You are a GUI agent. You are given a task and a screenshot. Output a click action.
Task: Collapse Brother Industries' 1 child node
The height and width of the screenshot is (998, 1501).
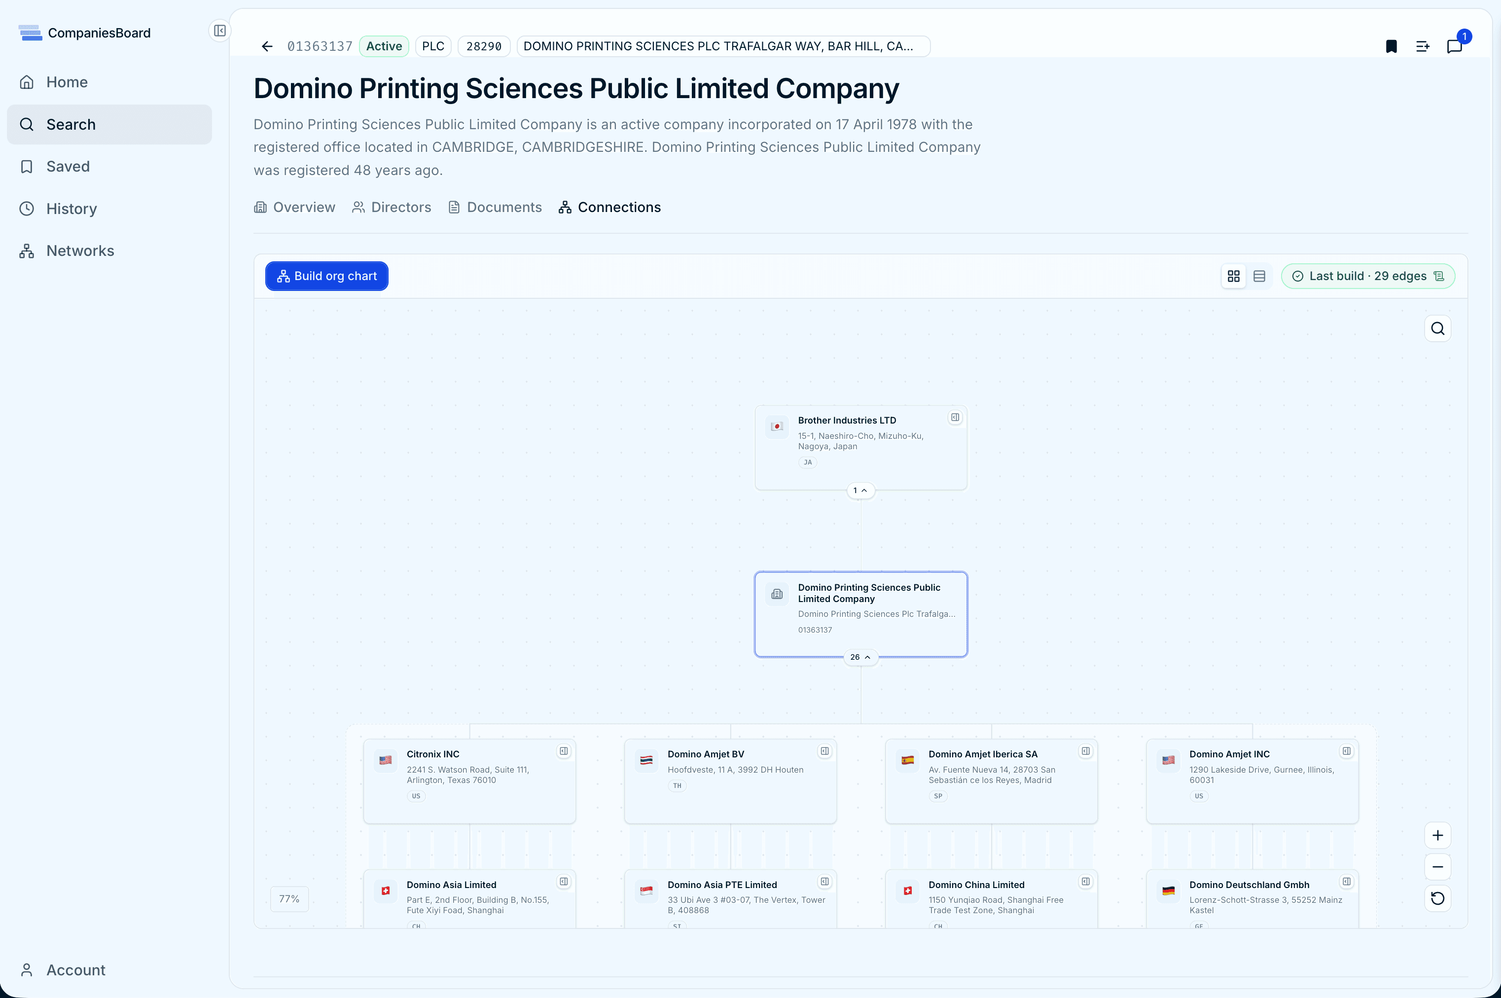(860, 490)
